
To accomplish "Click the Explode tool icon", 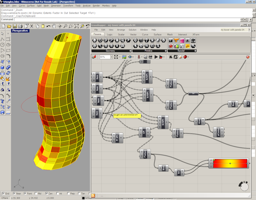I will 8,78.
